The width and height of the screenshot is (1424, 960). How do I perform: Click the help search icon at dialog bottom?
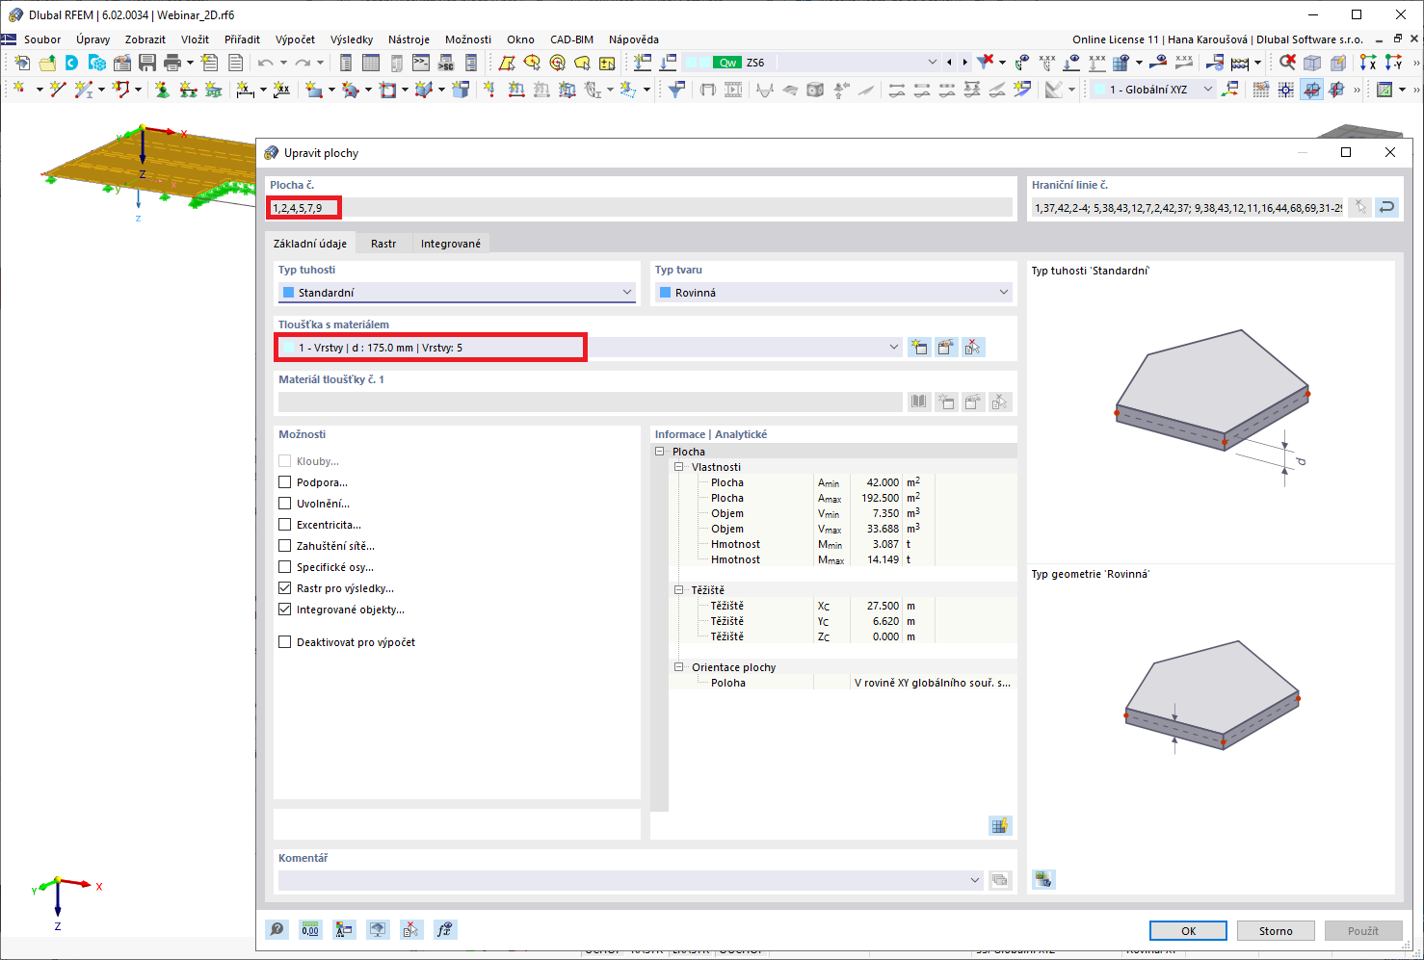pyautogui.click(x=277, y=929)
